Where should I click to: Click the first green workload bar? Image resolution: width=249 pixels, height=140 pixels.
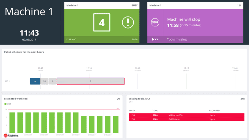[x=12, y=123]
